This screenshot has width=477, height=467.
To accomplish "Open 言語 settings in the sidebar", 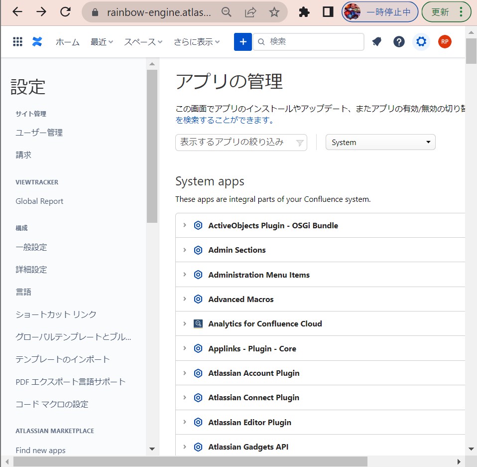I will [x=23, y=292].
